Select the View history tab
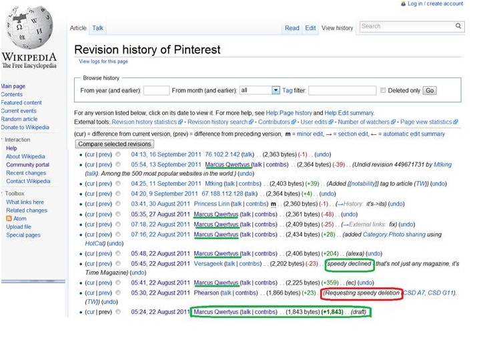The height and width of the screenshot is (342, 483). pyautogui.click(x=338, y=28)
